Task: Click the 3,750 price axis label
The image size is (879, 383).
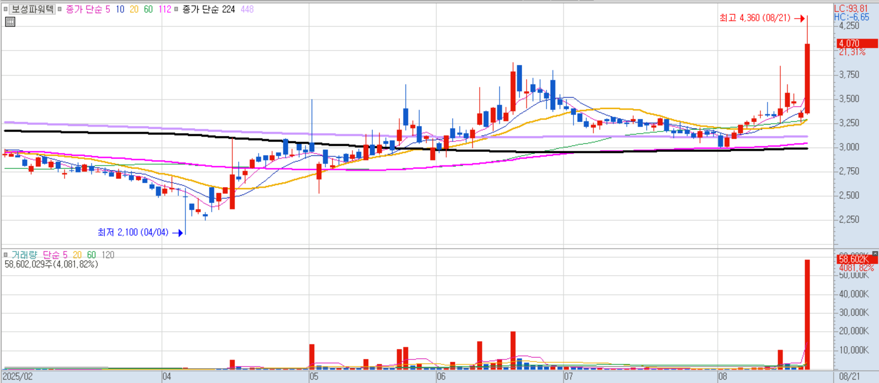Action: point(849,74)
